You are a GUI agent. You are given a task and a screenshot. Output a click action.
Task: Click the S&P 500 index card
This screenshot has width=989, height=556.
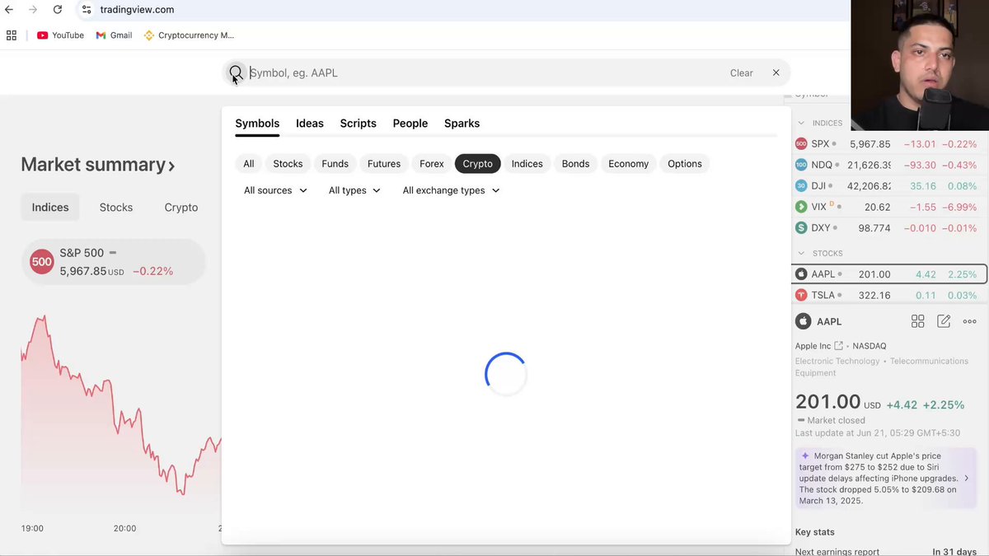[x=114, y=262]
